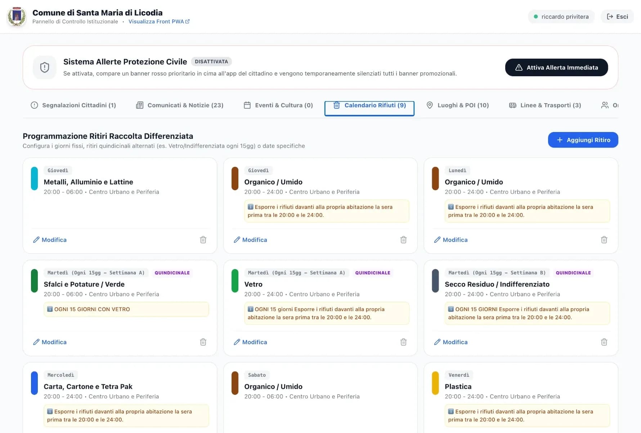641x433 pixels.
Task: Select the Calendario Rifiuti (9) tab
Action: tap(369, 108)
